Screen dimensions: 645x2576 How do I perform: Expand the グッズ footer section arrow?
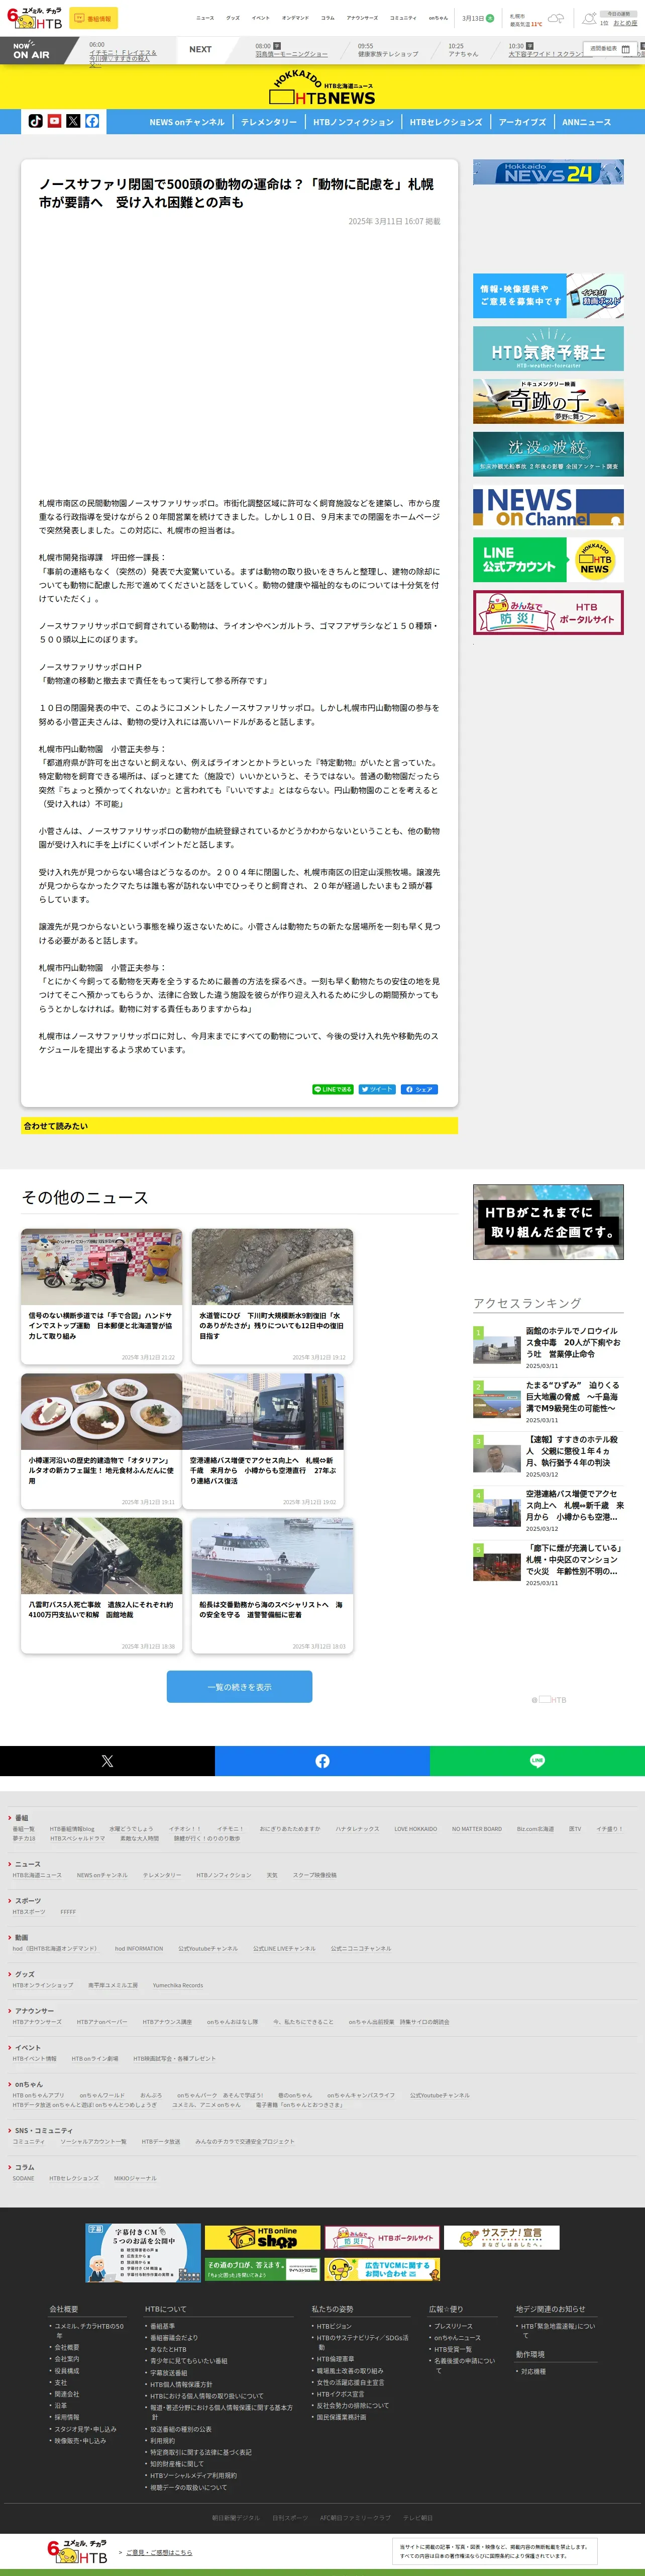(x=10, y=1974)
